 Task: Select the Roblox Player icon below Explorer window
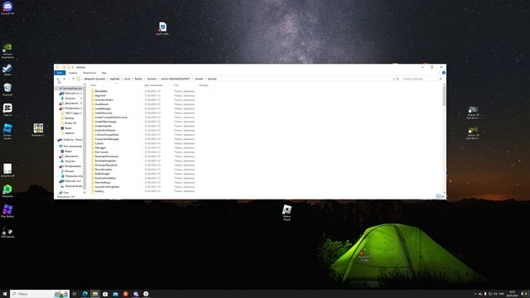pos(287,212)
